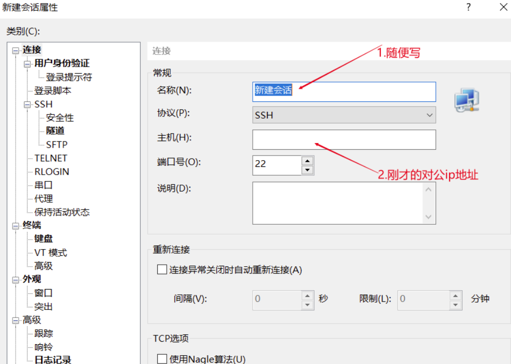Open 窗口 appearance settings
The height and width of the screenshot is (364, 511).
point(43,293)
